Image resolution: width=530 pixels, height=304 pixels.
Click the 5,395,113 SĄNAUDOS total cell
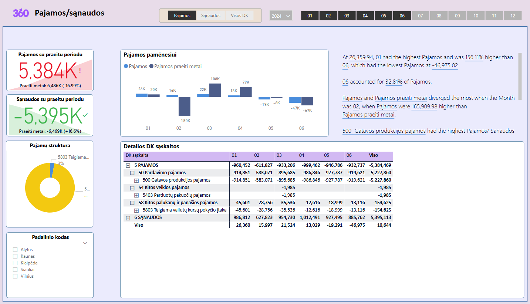click(x=381, y=217)
